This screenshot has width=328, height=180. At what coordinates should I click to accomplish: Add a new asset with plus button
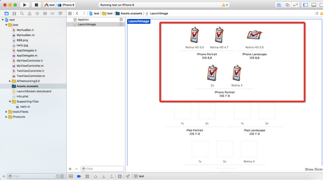(70, 169)
